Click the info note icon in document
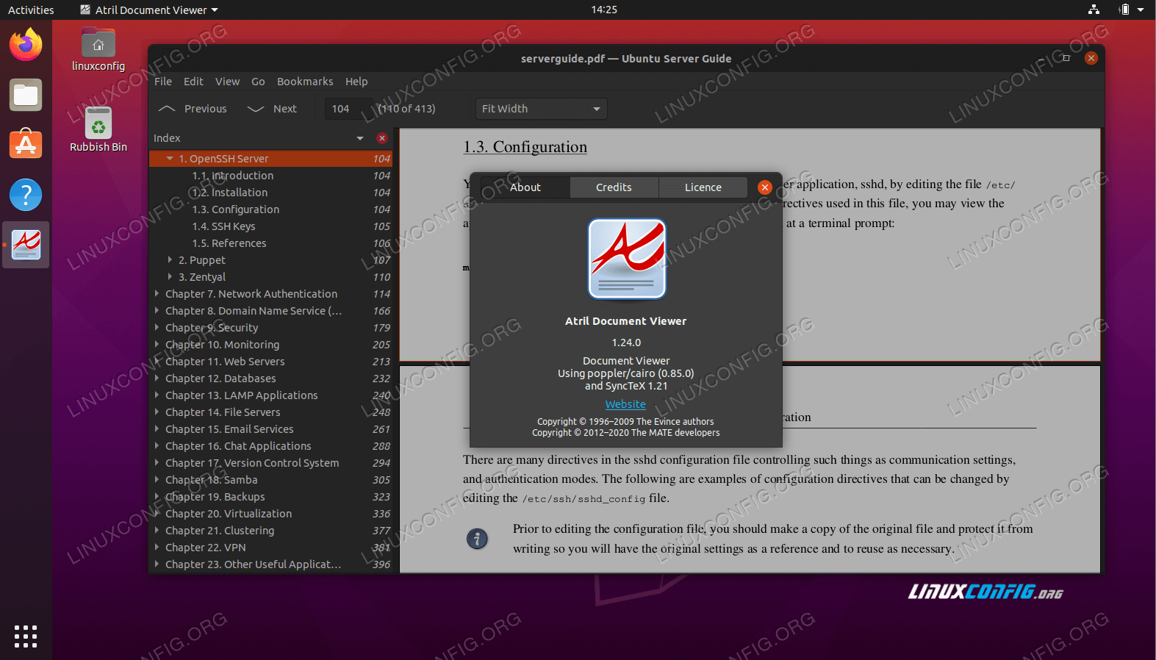The image size is (1156, 660). (477, 539)
